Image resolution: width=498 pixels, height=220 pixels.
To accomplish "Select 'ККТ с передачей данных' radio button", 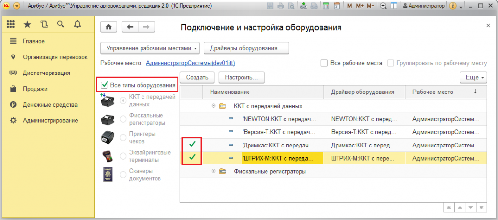I will (x=123, y=101).
